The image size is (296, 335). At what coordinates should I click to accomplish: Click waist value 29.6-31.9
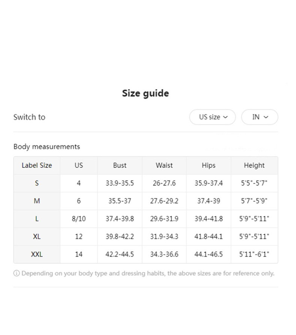coord(164,219)
